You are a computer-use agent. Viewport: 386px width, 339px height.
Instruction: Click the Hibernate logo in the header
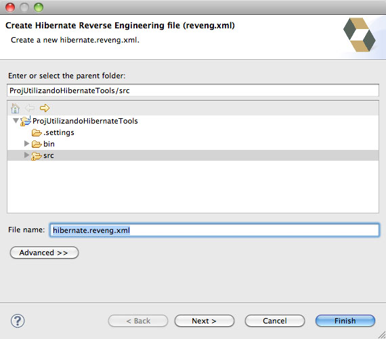[359, 34]
